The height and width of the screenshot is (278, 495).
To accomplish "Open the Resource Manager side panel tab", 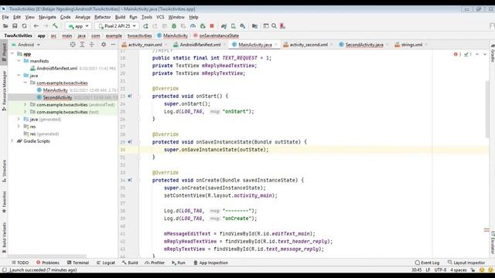I will 4,90.
